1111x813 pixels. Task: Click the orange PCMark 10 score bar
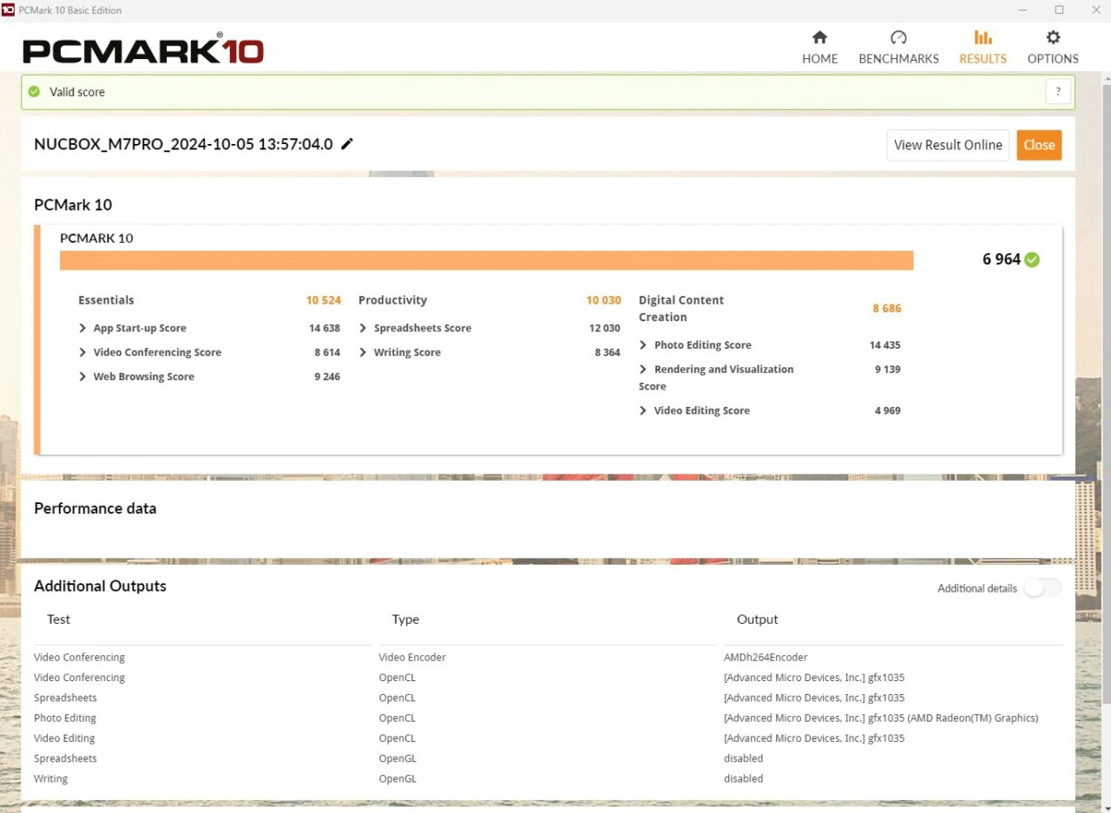click(486, 260)
